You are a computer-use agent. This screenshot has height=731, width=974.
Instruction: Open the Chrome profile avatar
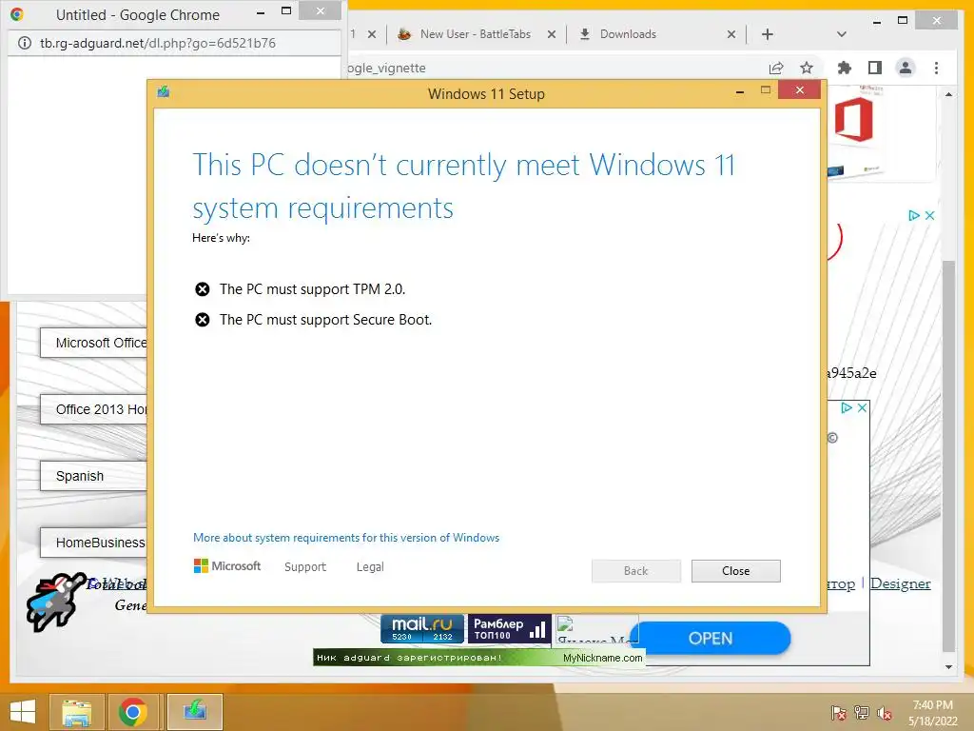point(906,68)
